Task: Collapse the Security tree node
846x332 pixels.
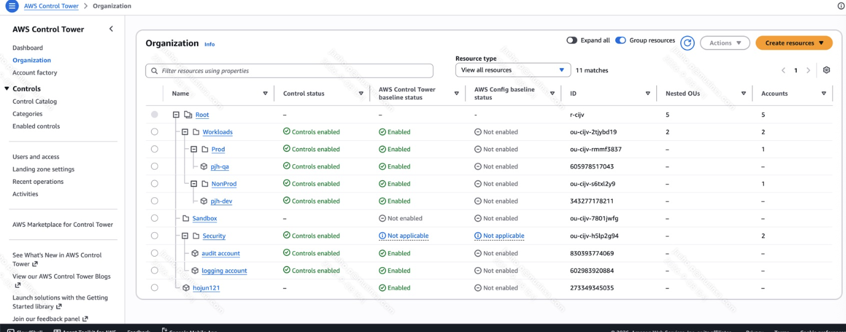Action: point(185,236)
